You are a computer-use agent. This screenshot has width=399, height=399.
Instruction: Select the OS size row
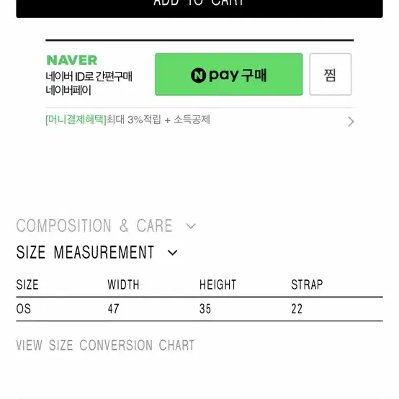[199, 309]
